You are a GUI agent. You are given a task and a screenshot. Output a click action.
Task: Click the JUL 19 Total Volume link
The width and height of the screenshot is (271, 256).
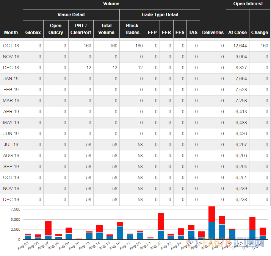click(x=114, y=145)
